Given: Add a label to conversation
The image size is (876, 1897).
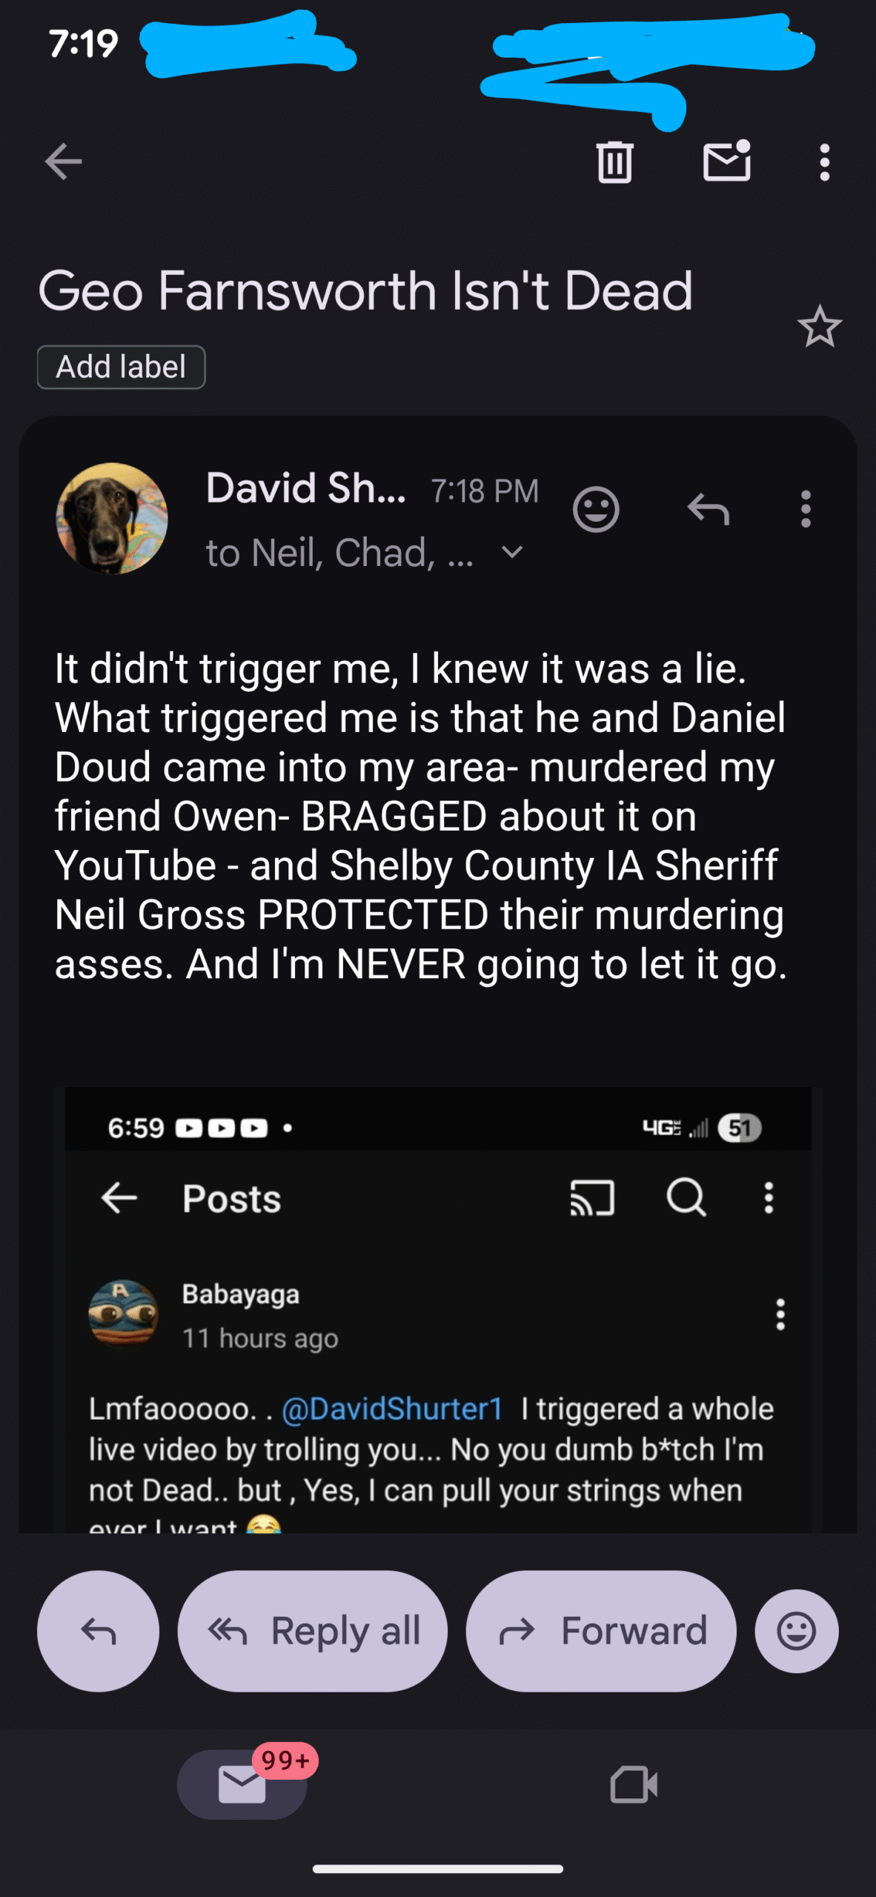Looking at the screenshot, I should 121,367.
